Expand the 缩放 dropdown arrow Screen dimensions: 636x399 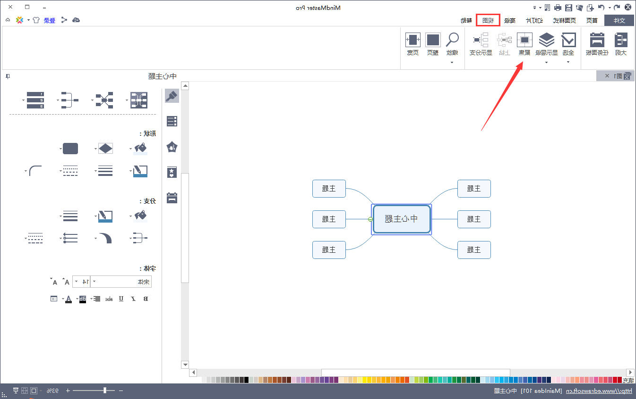[x=452, y=62]
